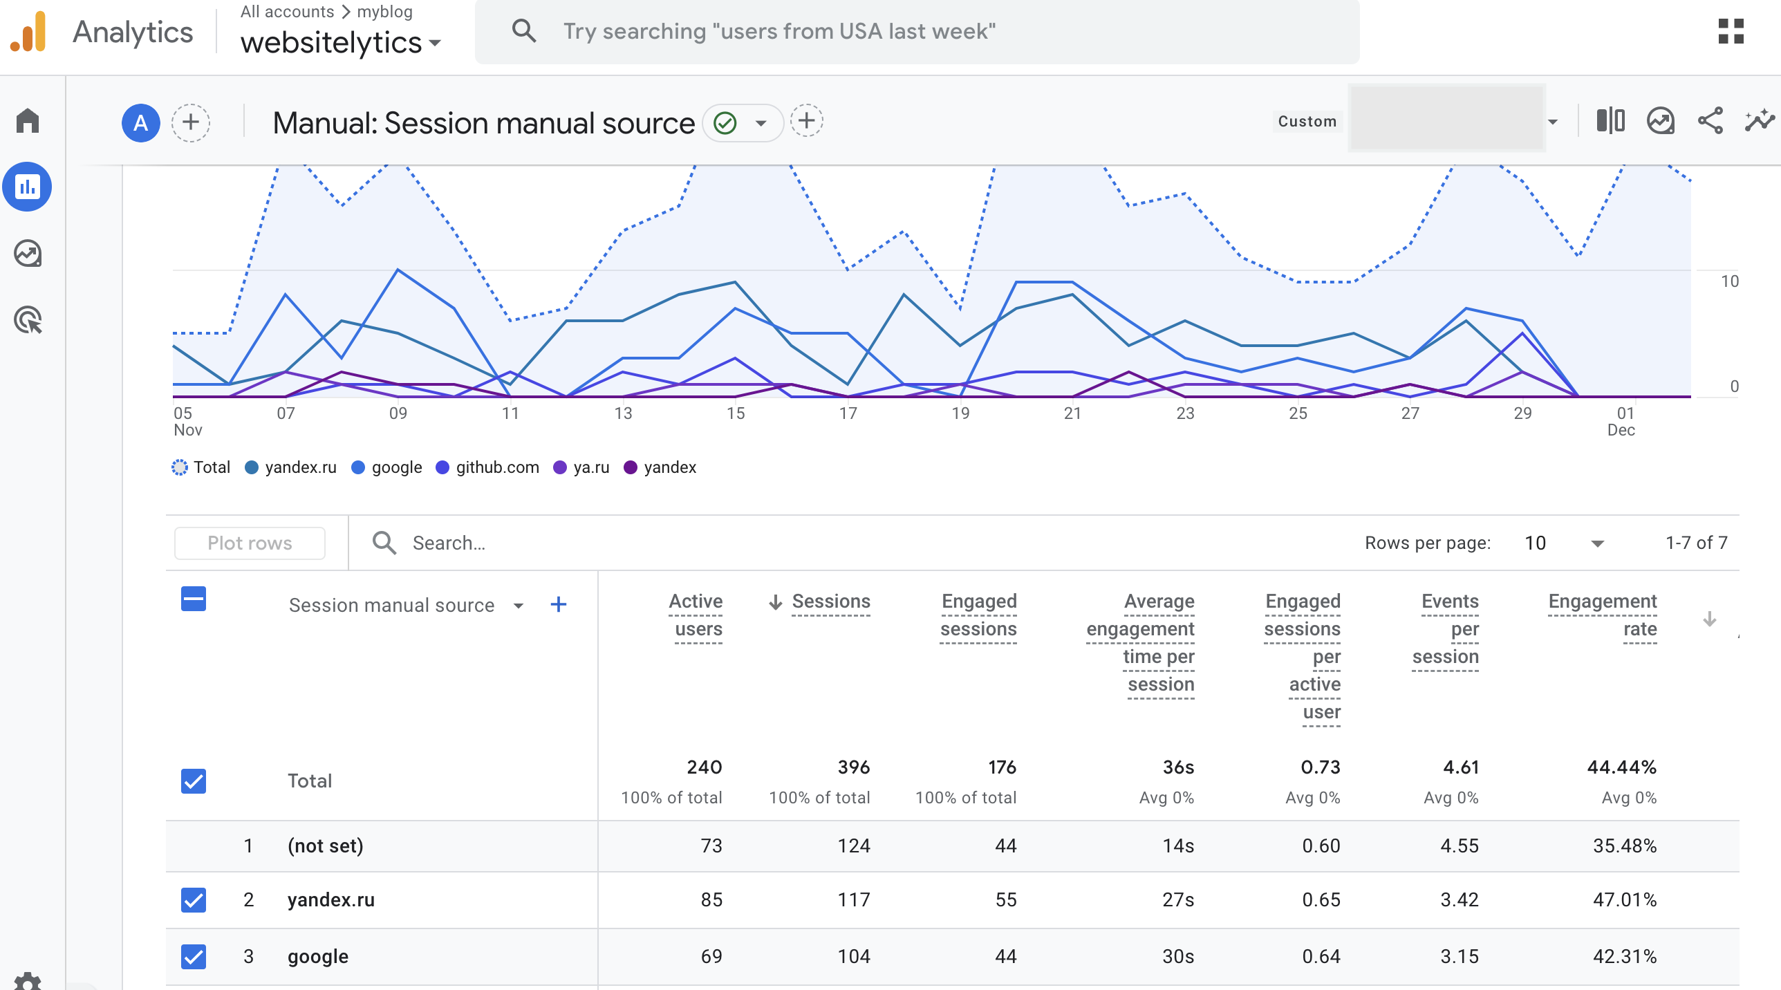Click the Edit comparisons icon
The height and width of the screenshot is (990, 1781).
coord(1610,121)
